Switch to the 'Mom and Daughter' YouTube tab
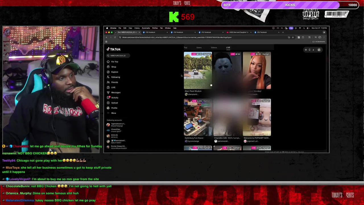The image size is (364, 205). pos(239,32)
